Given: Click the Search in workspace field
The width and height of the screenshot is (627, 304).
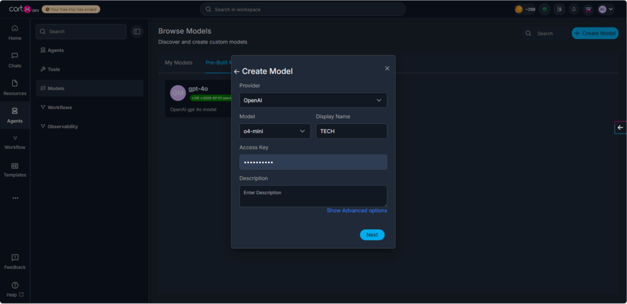Looking at the screenshot, I should pos(302,9).
